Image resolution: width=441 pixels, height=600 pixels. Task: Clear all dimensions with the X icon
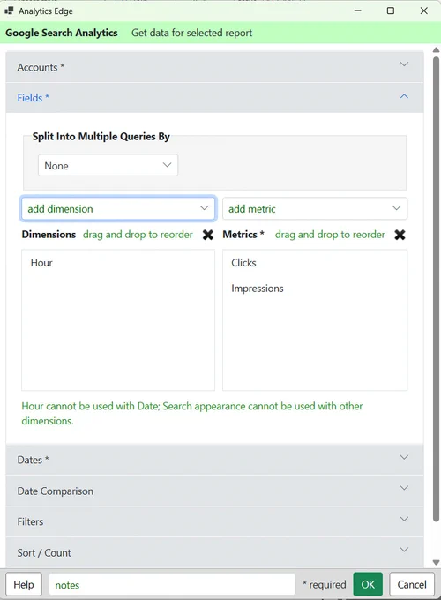[207, 235]
